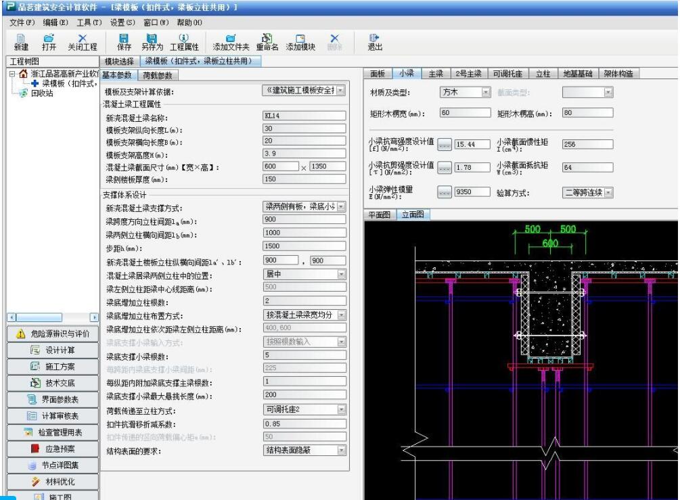Open the 结构表面的要求 dropdown

click(341, 449)
